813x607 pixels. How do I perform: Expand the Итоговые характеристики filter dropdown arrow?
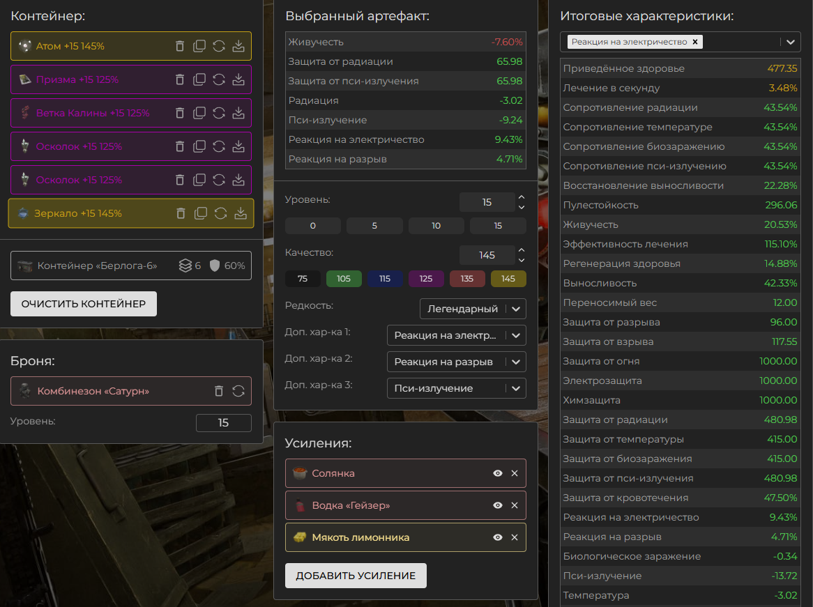(790, 42)
